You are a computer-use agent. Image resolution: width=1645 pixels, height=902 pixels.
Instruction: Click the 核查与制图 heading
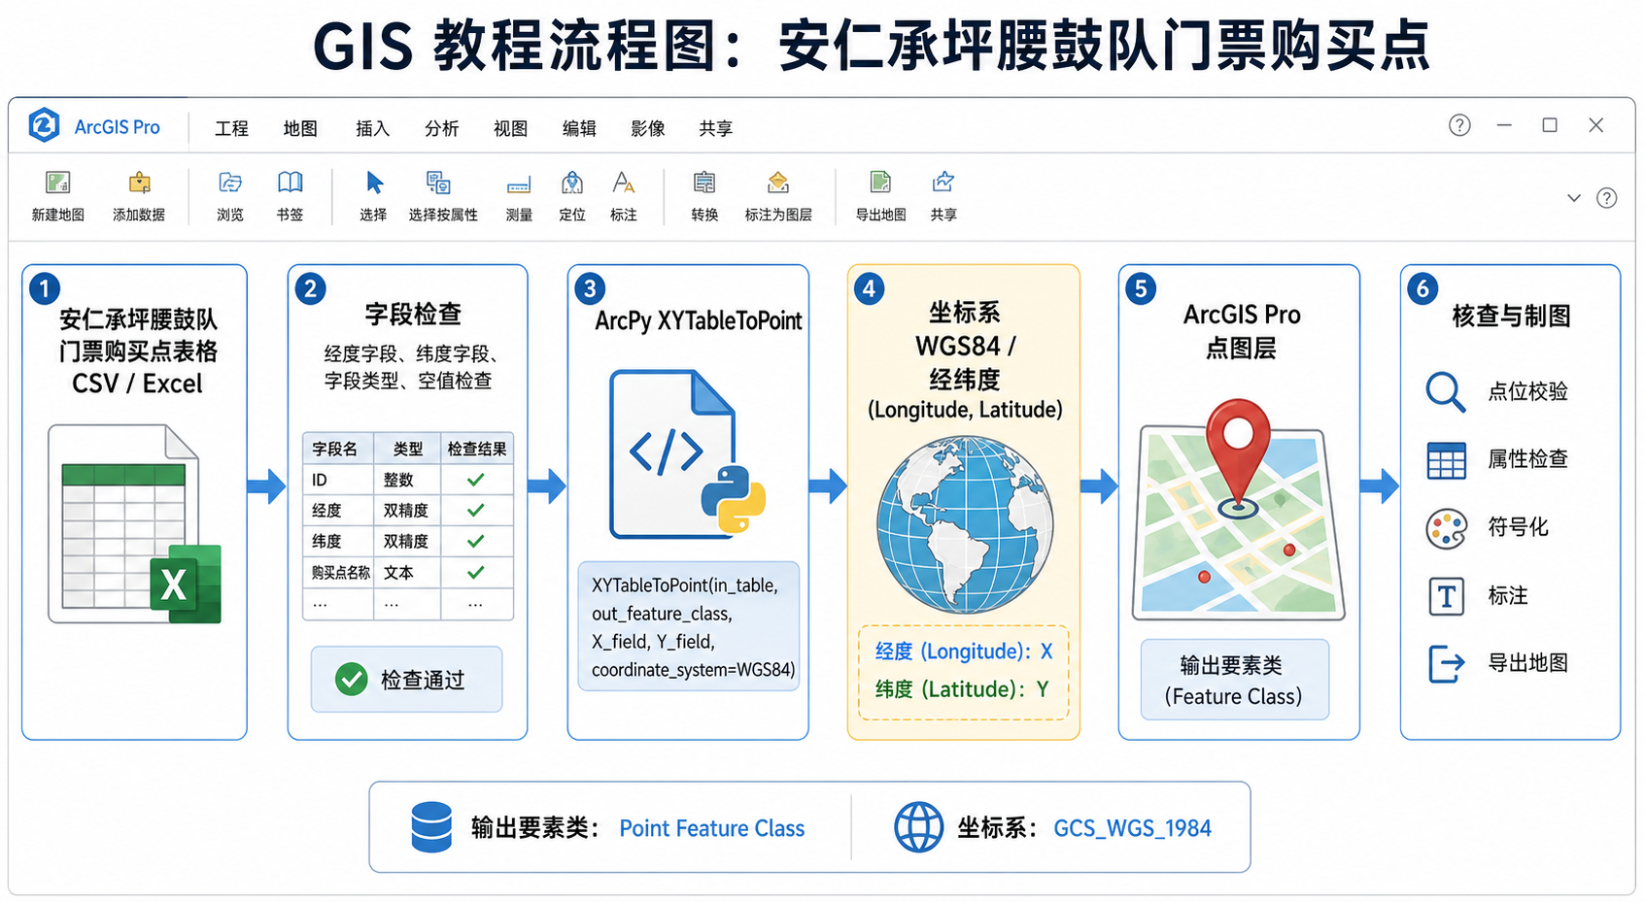pyautogui.click(x=1511, y=316)
